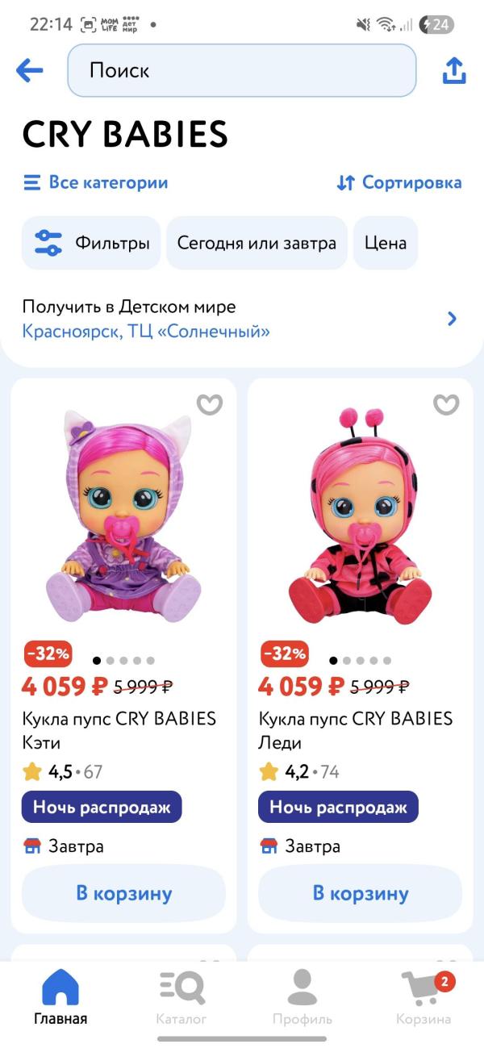The height and width of the screenshot is (1048, 484).
Task: Open the Каталог search-list icon
Action: (181, 989)
